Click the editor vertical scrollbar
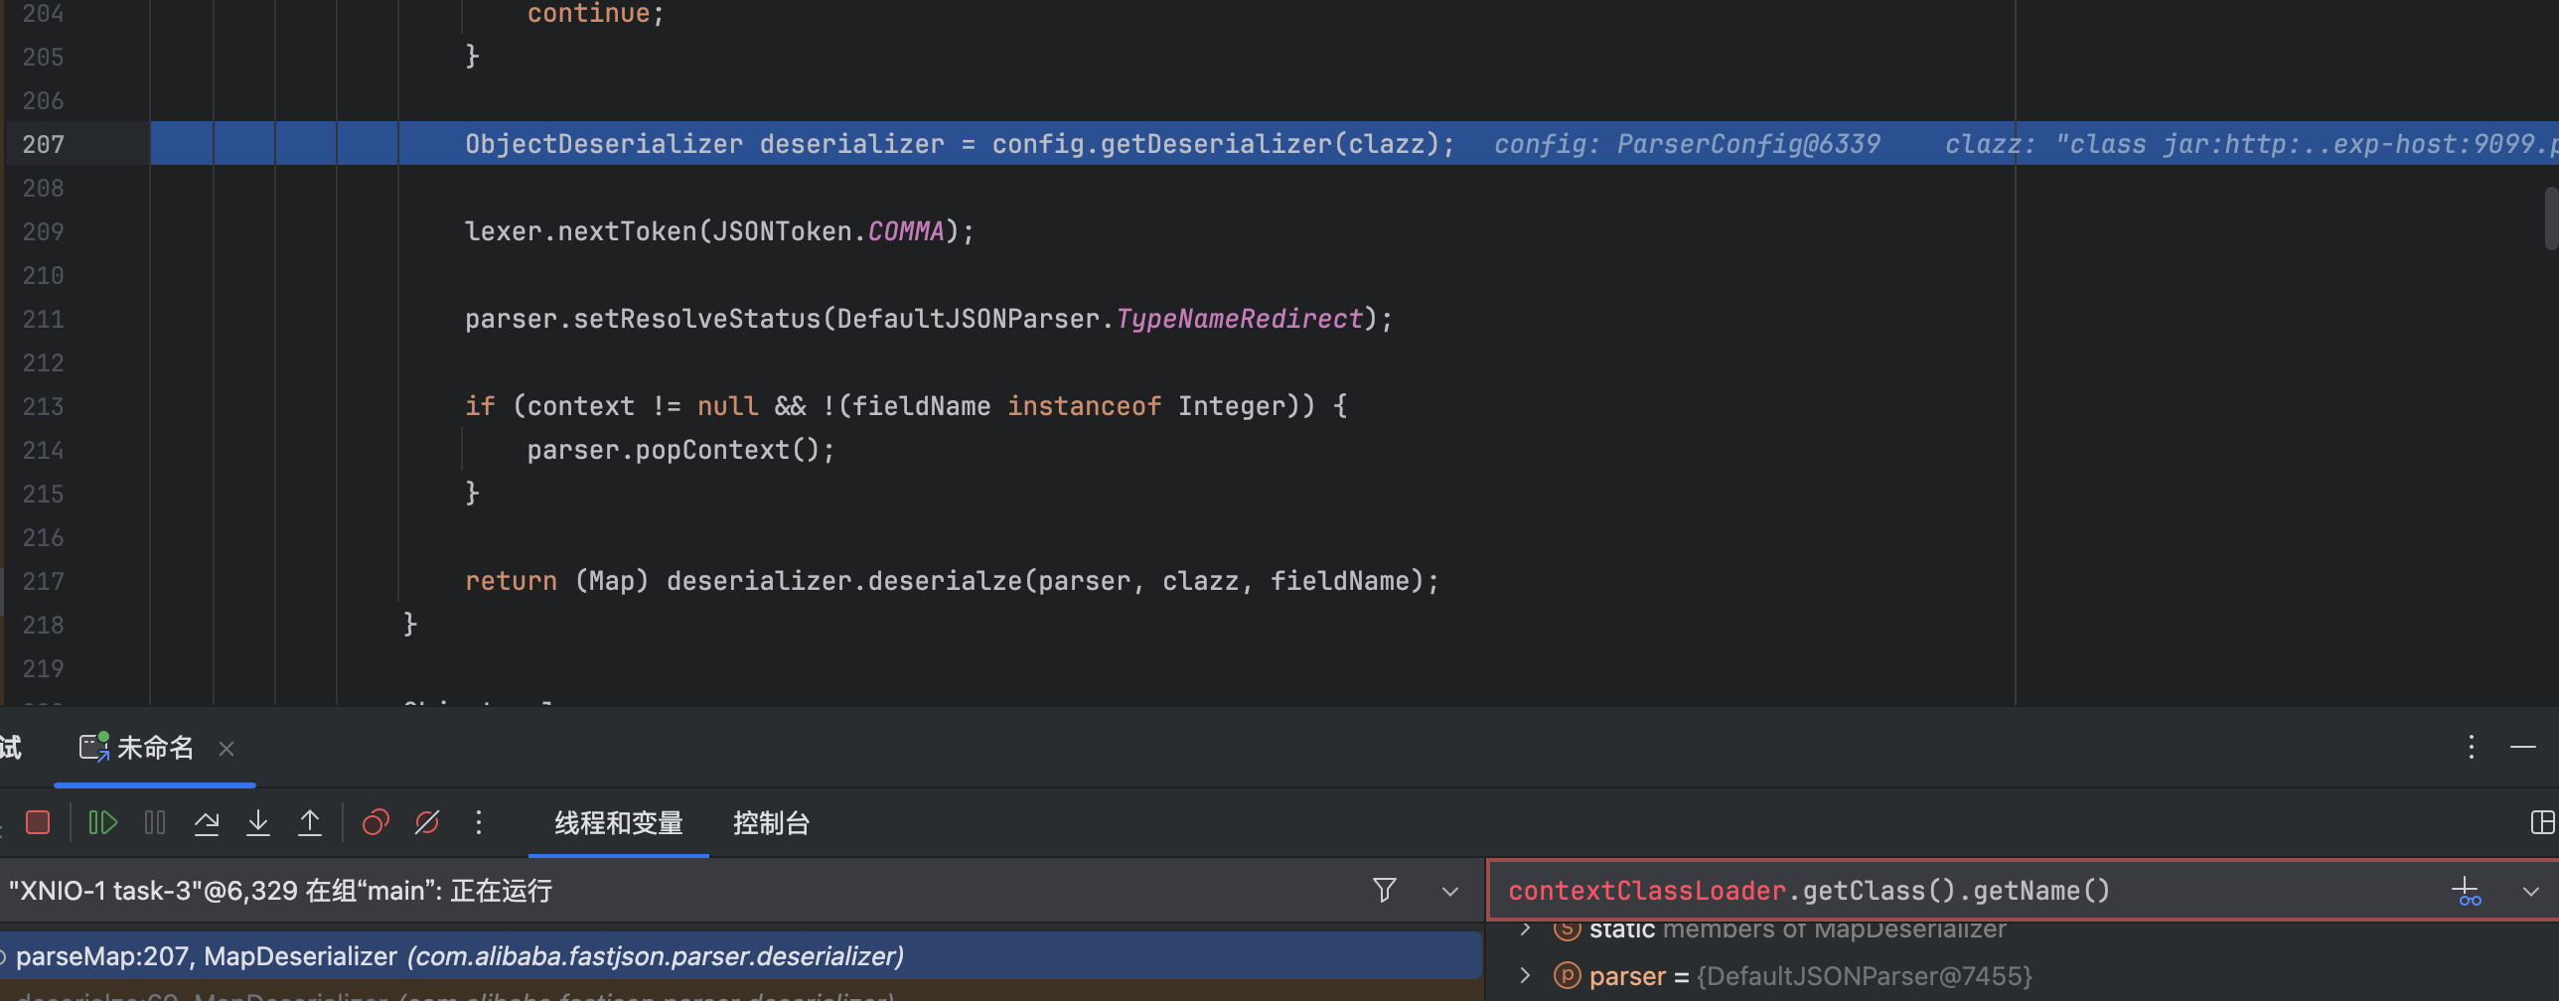This screenshot has width=2559, height=1001. coord(2551,218)
